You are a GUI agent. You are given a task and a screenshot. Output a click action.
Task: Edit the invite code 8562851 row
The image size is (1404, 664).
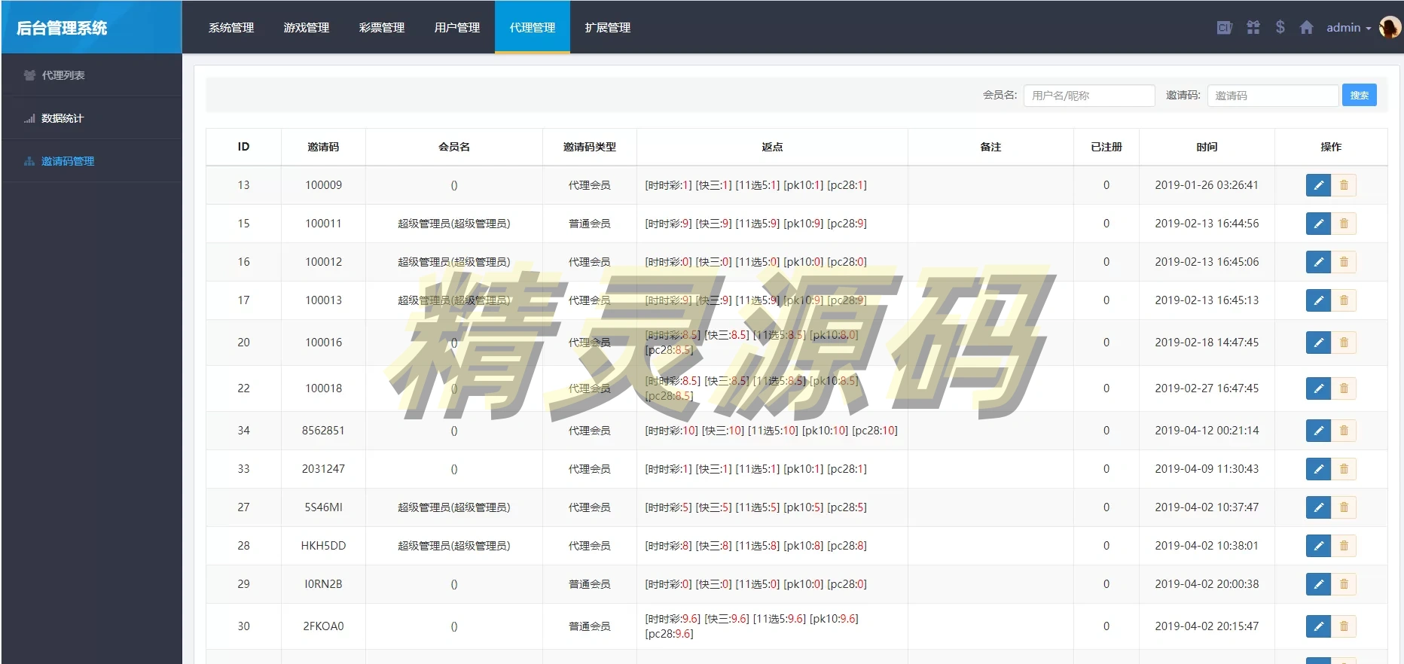coord(1318,431)
